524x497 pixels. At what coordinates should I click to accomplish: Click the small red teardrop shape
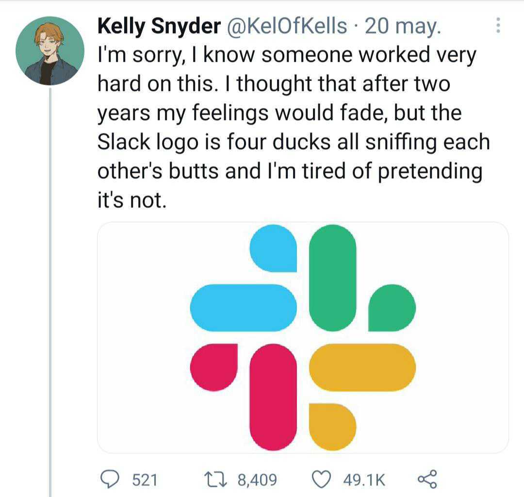(x=213, y=367)
